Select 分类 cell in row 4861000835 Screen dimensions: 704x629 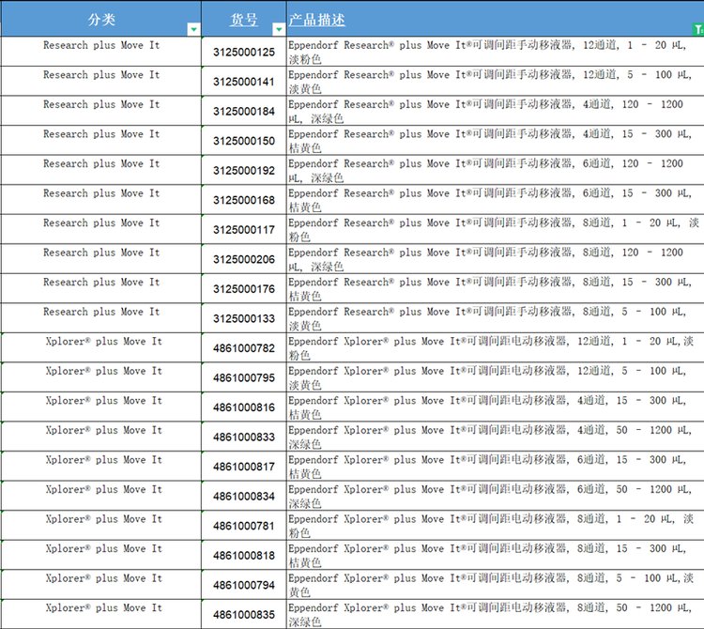(100, 615)
